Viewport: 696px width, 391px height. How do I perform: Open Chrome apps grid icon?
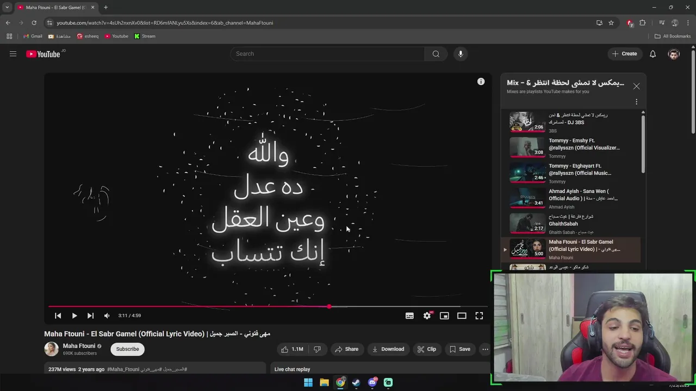(x=9, y=36)
